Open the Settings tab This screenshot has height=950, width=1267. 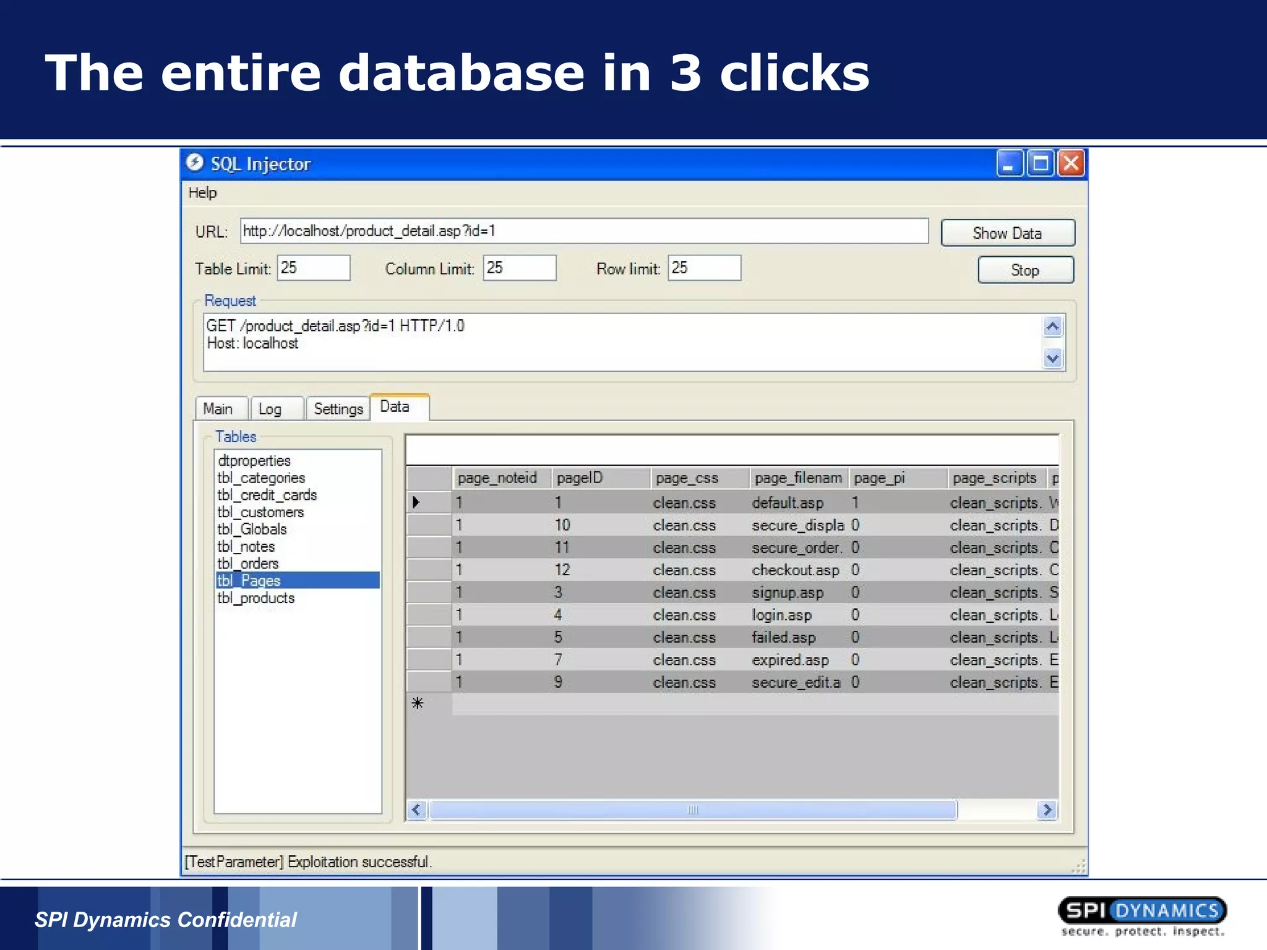pos(338,409)
